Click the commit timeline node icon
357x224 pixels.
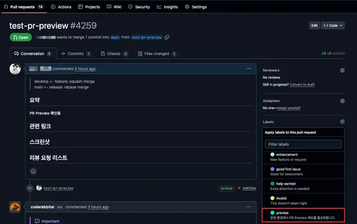[x=30, y=188]
